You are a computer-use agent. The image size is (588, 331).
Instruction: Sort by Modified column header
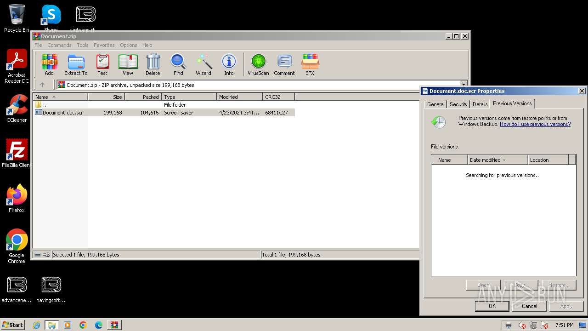pyautogui.click(x=239, y=97)
